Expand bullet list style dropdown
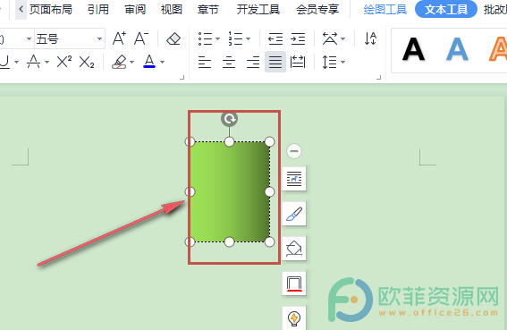 point(217,38)
